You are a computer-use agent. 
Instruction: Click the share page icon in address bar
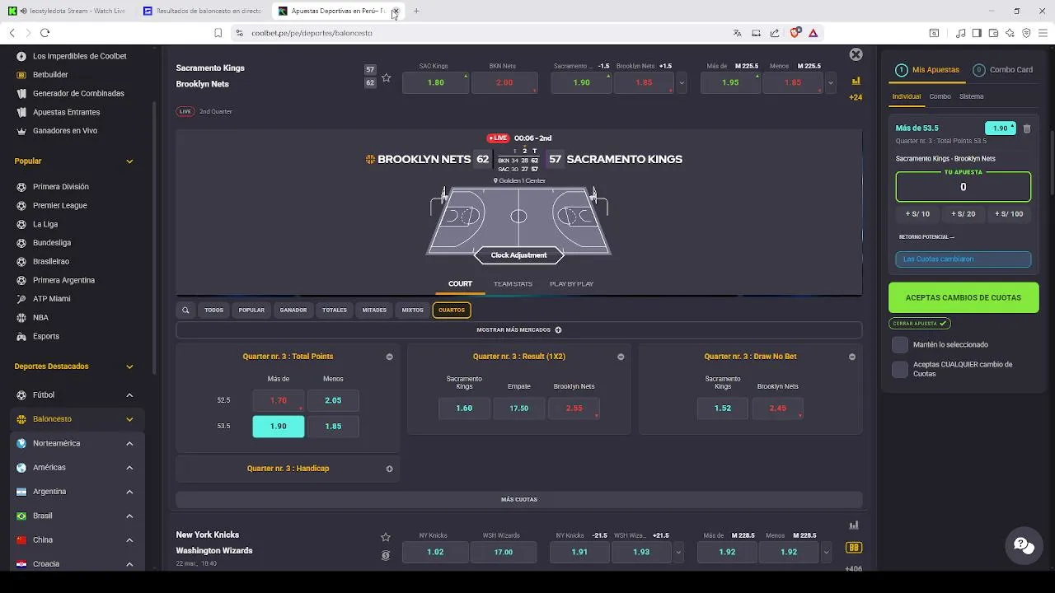(775, 33)
